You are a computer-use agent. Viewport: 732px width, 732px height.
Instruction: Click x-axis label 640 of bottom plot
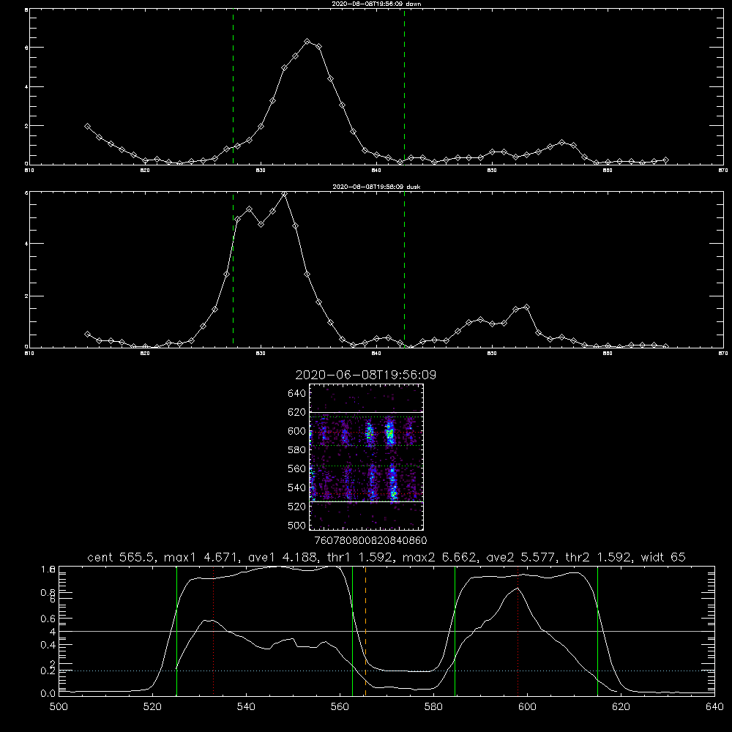click(x=714, y=707)
